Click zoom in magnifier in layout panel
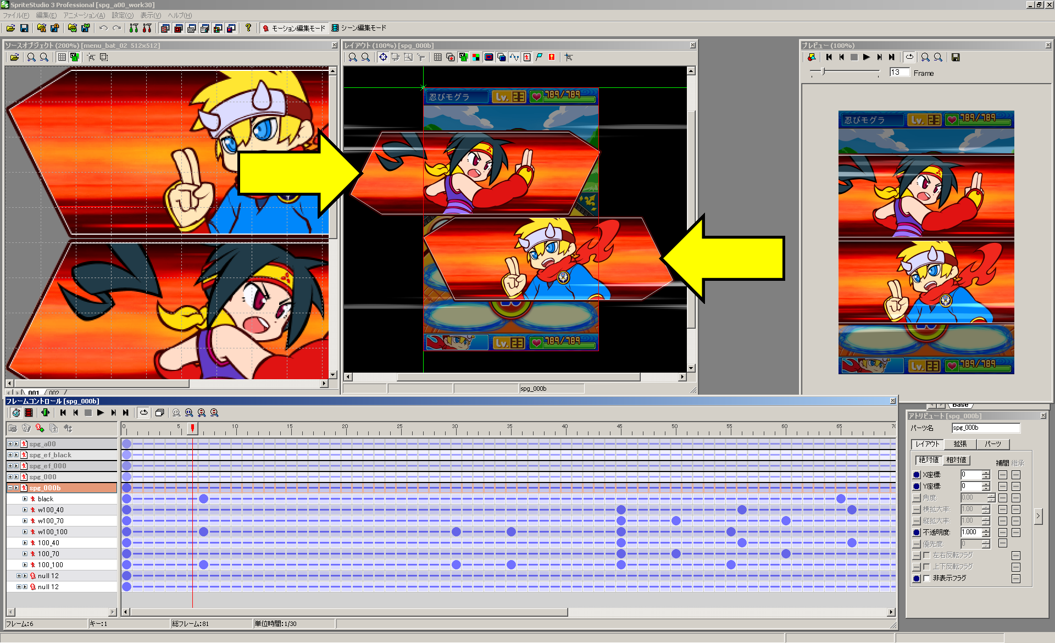The width and height of the screenshot is (1055, 643). pyautogui.click(x=353, y=57)
